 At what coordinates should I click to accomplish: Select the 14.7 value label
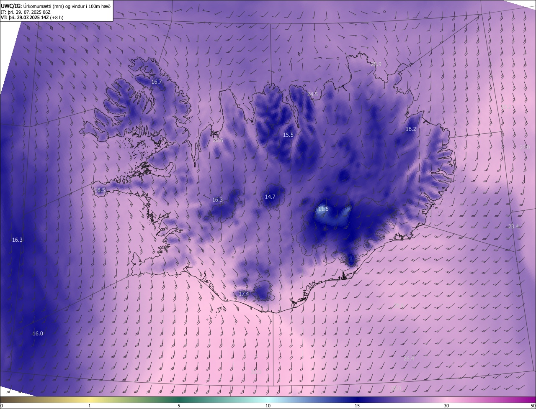coord(270,197)
